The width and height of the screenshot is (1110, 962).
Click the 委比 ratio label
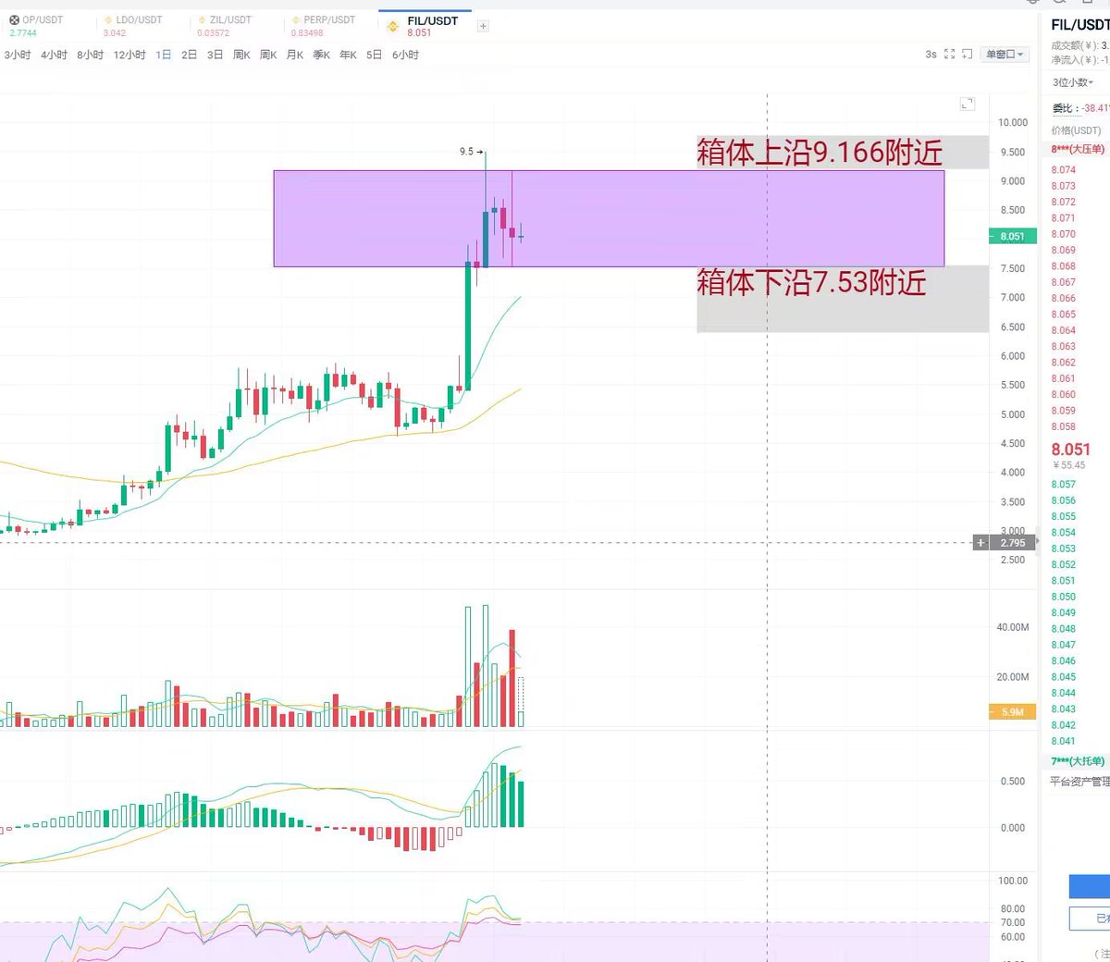pos(1065,108)
